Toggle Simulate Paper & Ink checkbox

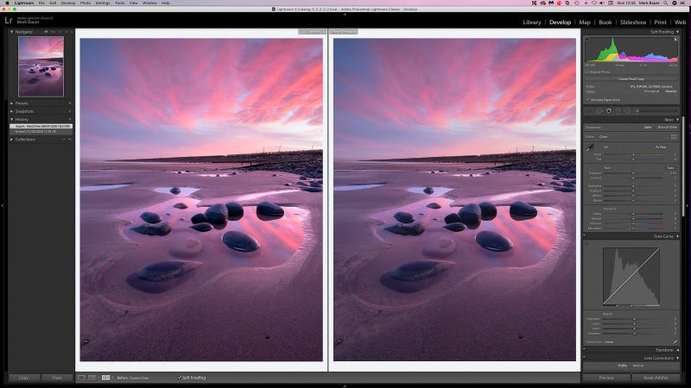pyautogui.click(x=587, y=99)
